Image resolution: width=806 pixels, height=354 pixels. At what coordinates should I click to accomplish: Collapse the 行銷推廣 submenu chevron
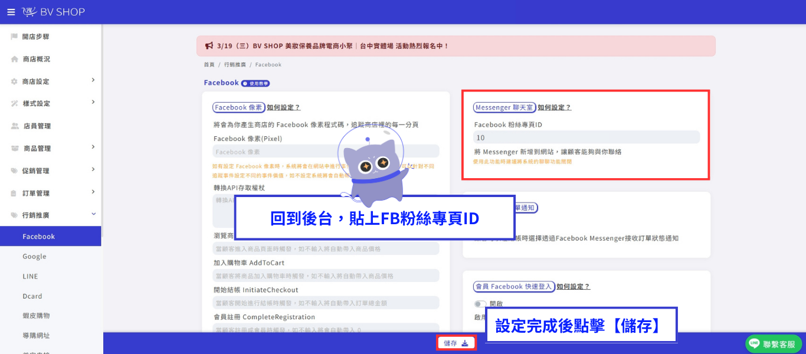pyautogui.click(x=93, y=215)
